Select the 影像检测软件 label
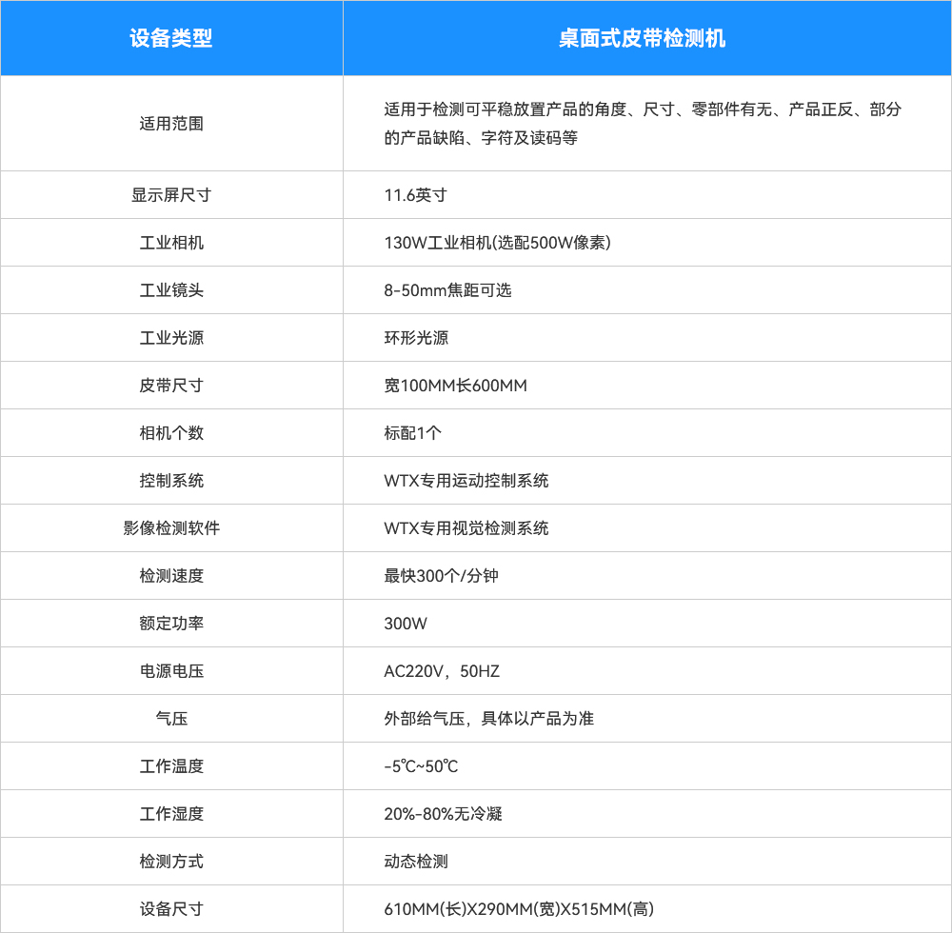952x933 pixels. [171, 528]
